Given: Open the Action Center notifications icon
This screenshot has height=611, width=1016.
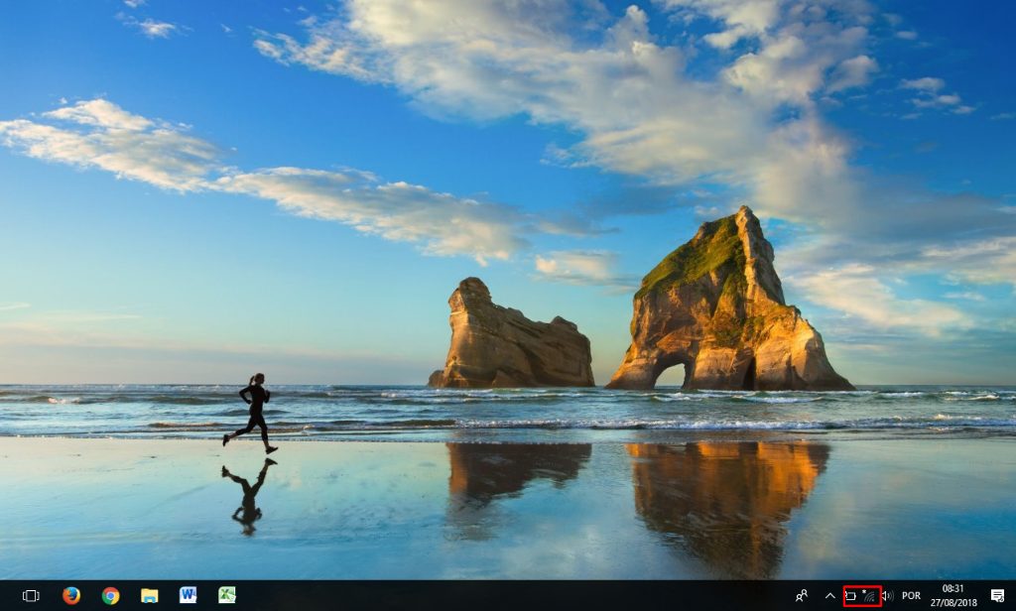Looking at the screenshot, I should 997,595.
